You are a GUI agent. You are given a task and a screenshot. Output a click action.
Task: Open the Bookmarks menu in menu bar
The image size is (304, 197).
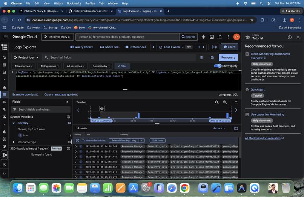point(74,3)
